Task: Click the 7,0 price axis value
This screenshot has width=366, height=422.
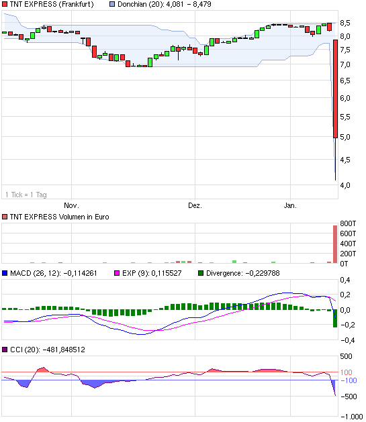Action: click(345, 64)
